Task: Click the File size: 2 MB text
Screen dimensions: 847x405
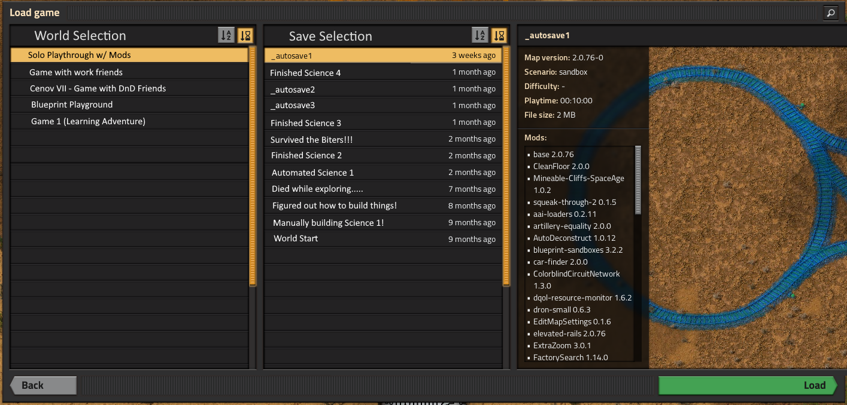Action: coord(550,115)
